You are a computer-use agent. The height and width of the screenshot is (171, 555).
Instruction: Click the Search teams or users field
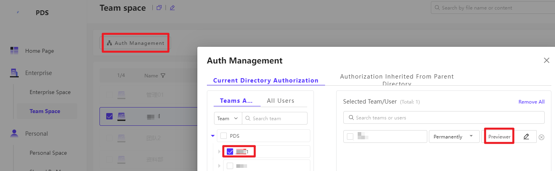coord(444,117)
